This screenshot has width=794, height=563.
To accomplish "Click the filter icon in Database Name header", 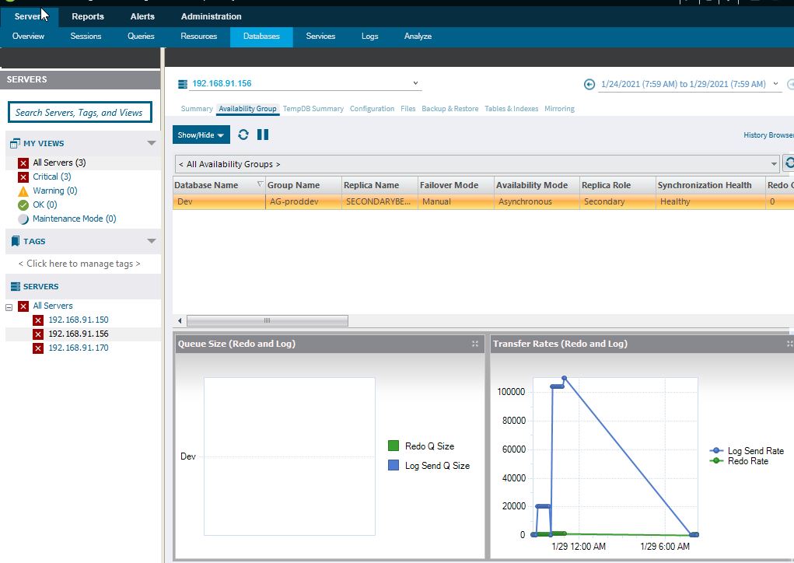I will 260,184.
